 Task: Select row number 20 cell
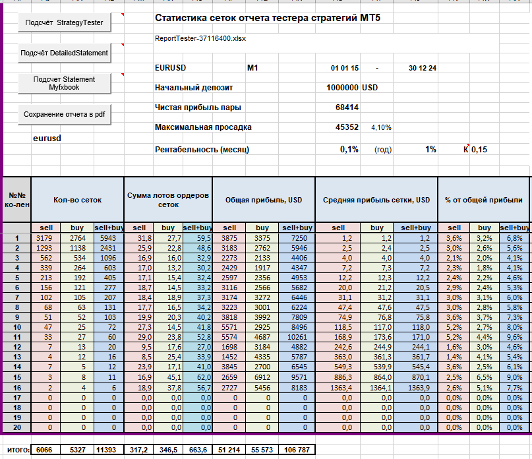(17, 427)
